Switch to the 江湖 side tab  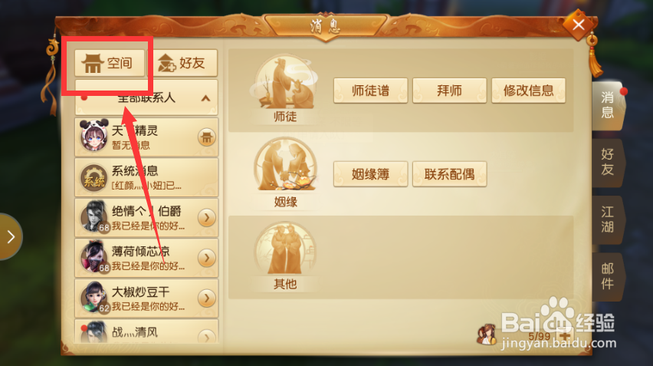coord(608,219)
